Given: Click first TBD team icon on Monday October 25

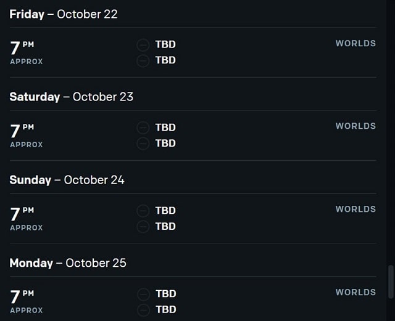Looking at the screenshot, I should tap(143, 294).
